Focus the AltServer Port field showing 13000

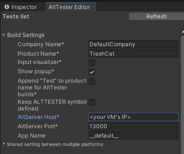click(x=133, y=126)
